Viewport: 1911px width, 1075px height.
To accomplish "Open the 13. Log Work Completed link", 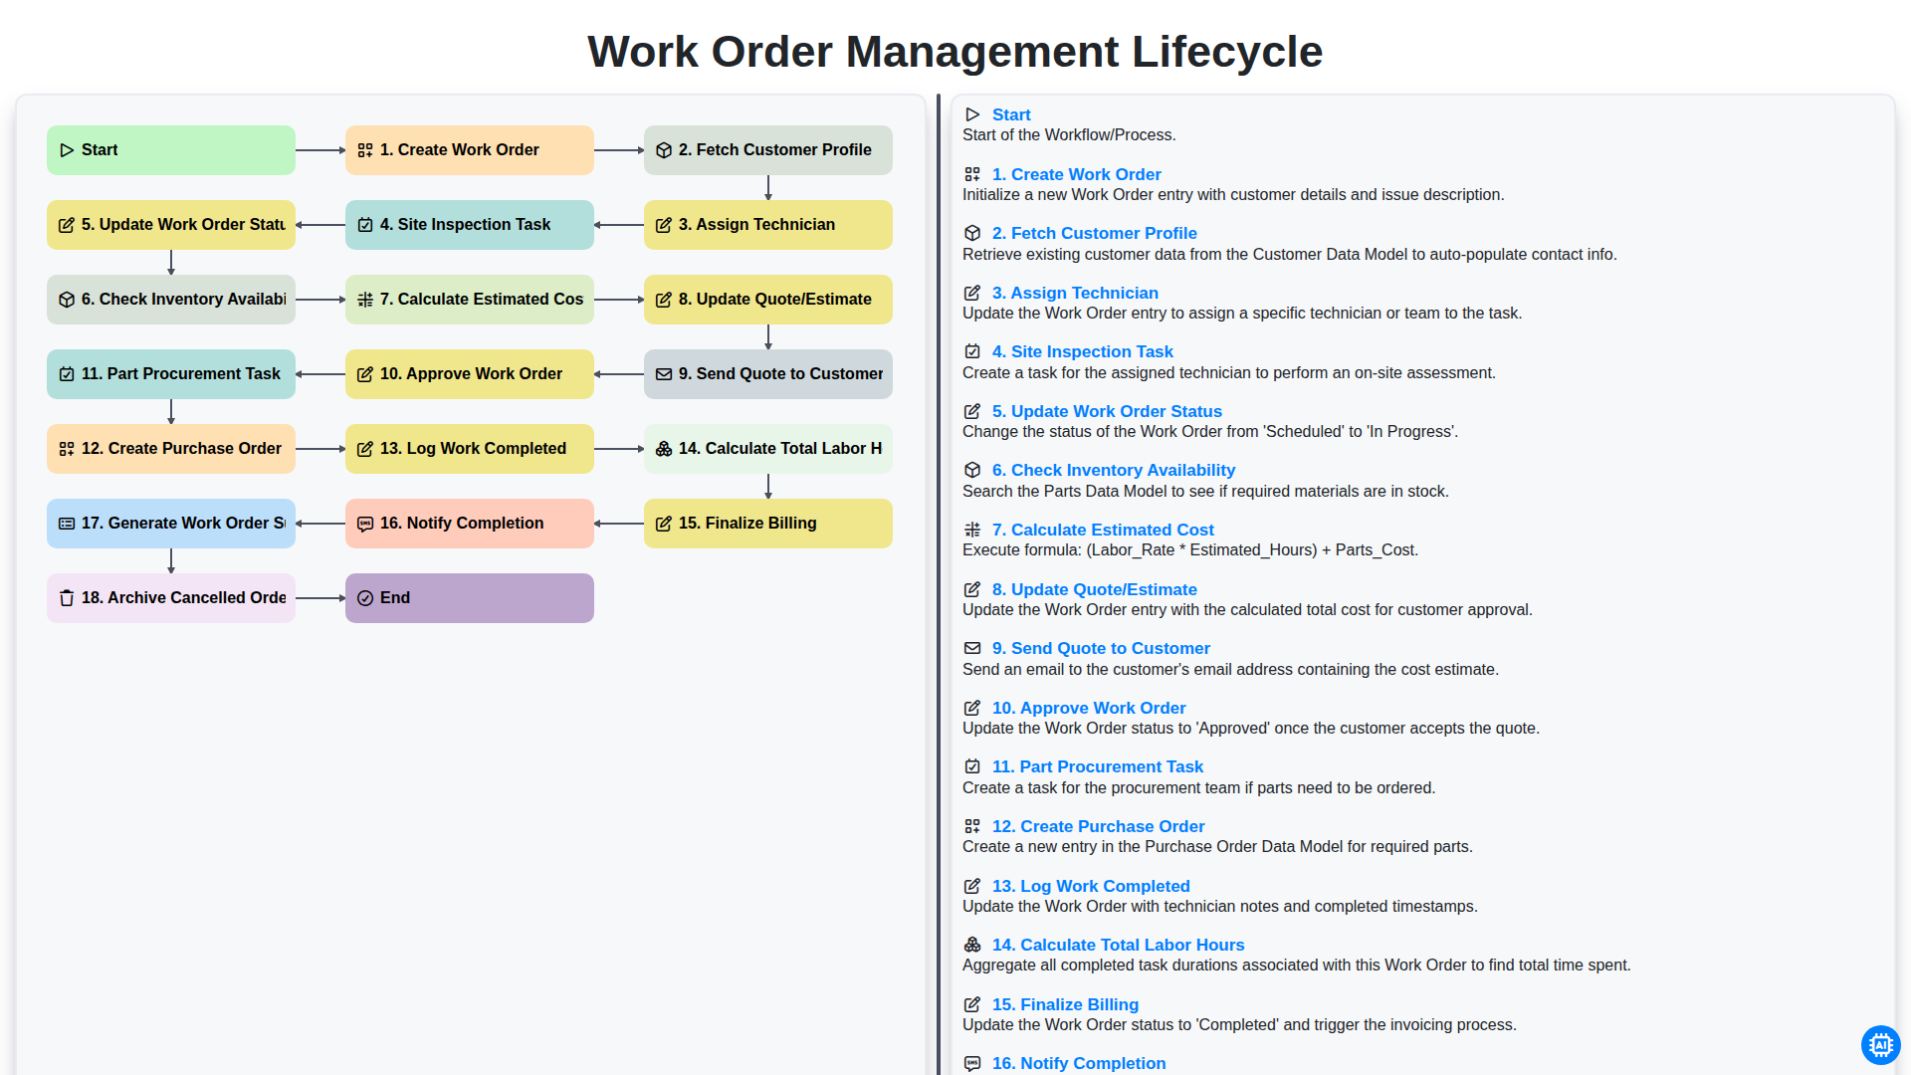I will pos(1091,886).
